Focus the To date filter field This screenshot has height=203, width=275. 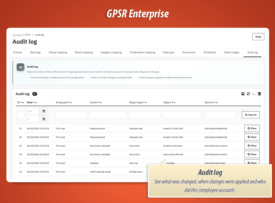pos(33,119)
